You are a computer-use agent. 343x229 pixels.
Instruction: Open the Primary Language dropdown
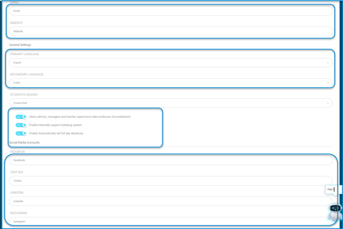click(x=170, y=63)
